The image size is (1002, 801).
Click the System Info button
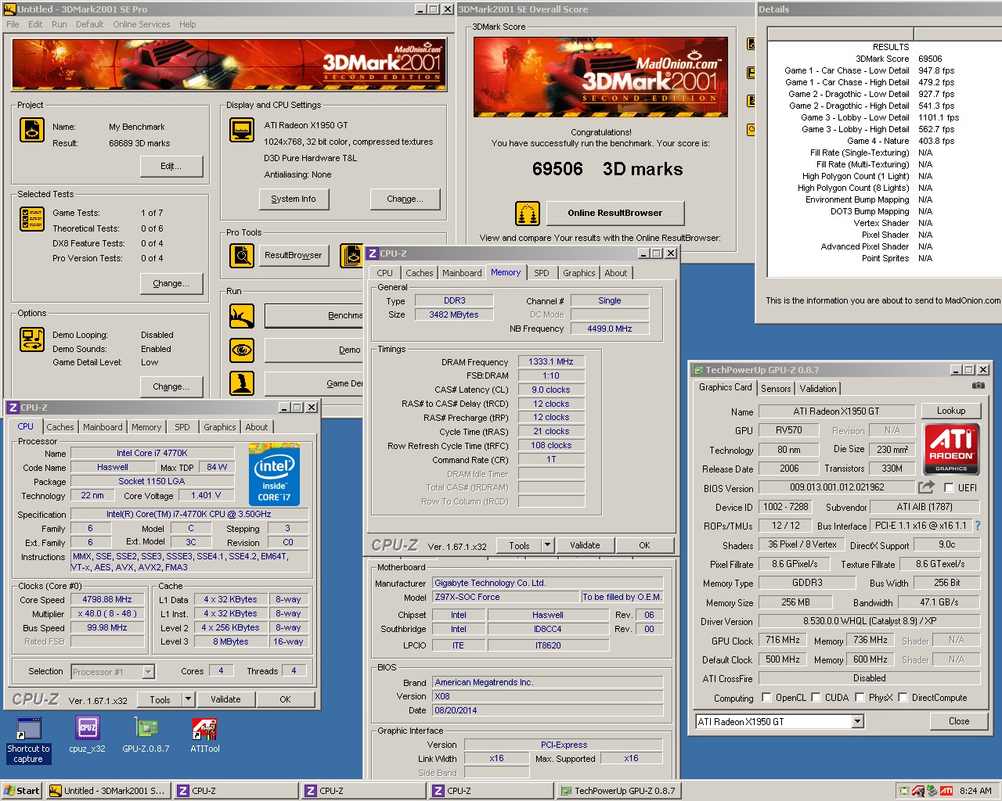pyautogui.click(x=294, y=199)
